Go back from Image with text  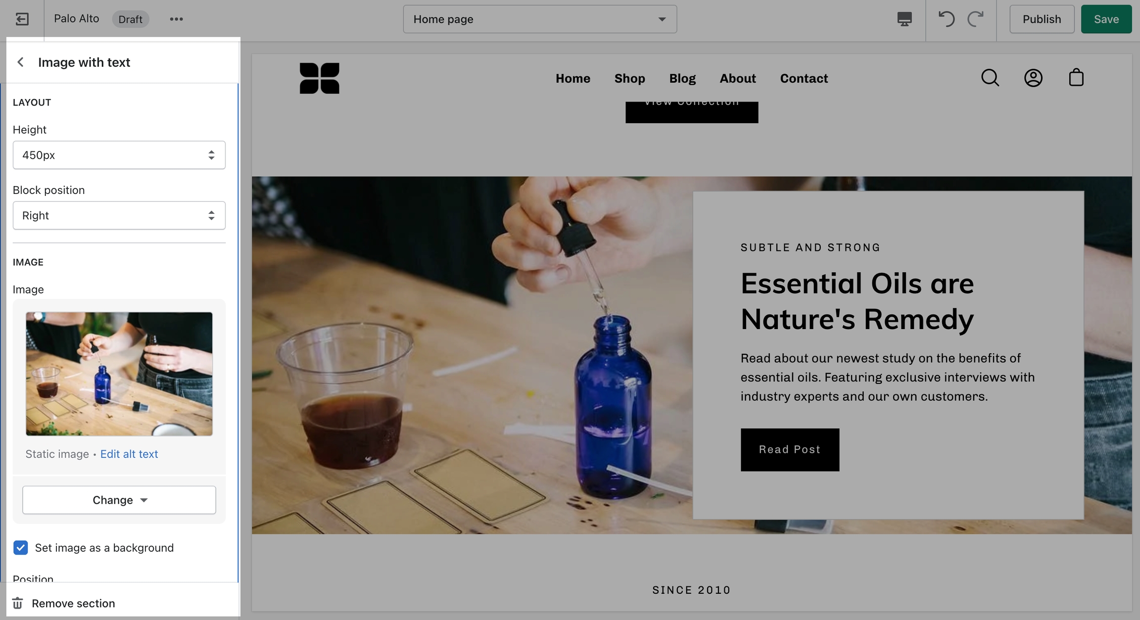pyautogui.click(x=21, y=62)
